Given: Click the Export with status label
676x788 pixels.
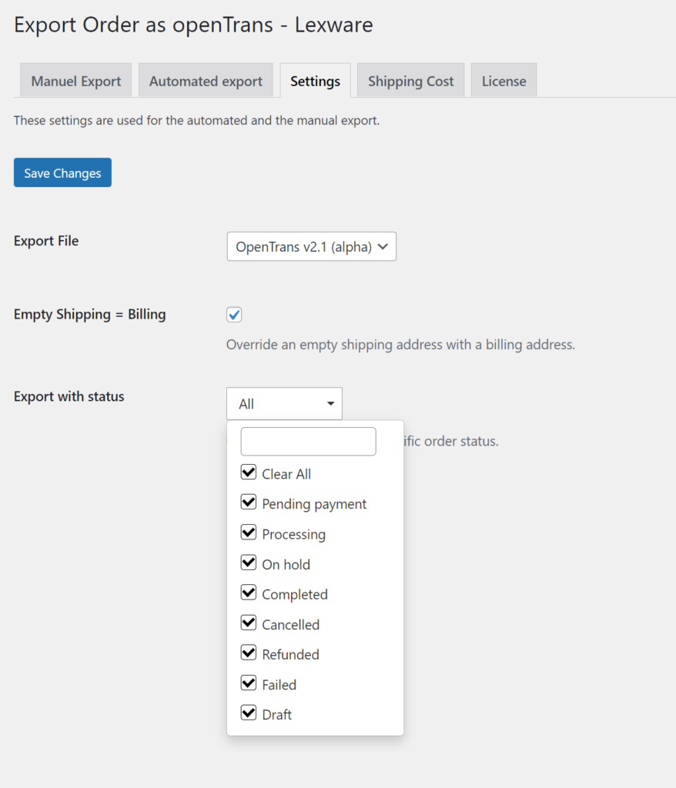Looking at the screenshot, I should [69, 396].
